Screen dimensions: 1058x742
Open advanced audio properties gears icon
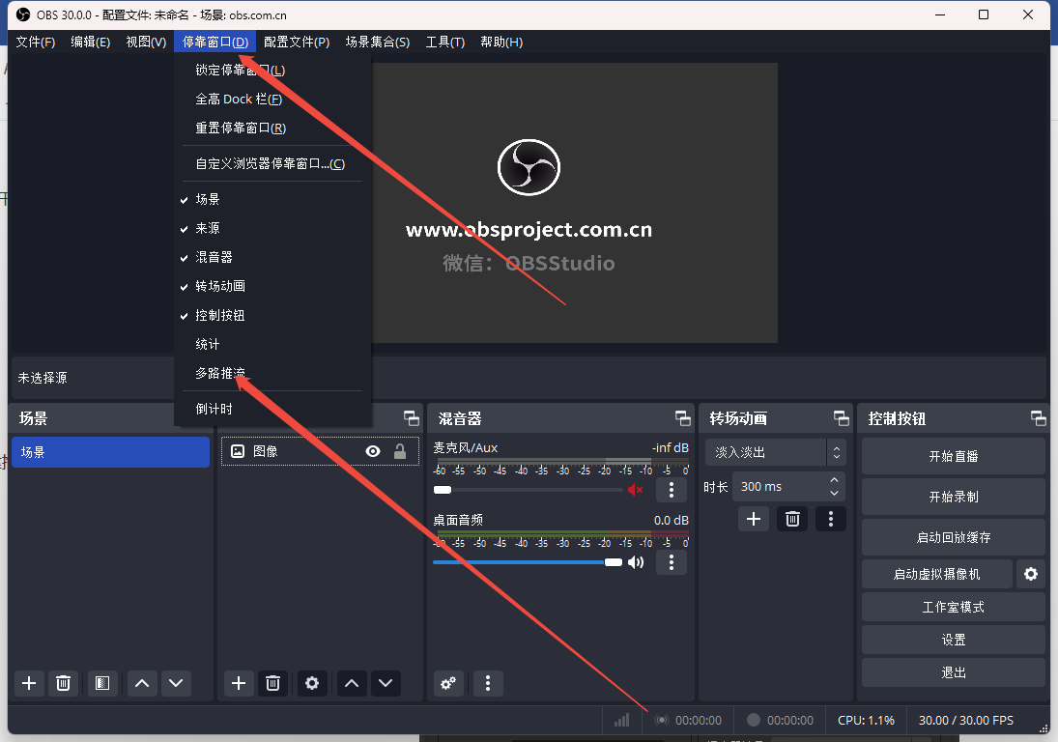point(448,683)
